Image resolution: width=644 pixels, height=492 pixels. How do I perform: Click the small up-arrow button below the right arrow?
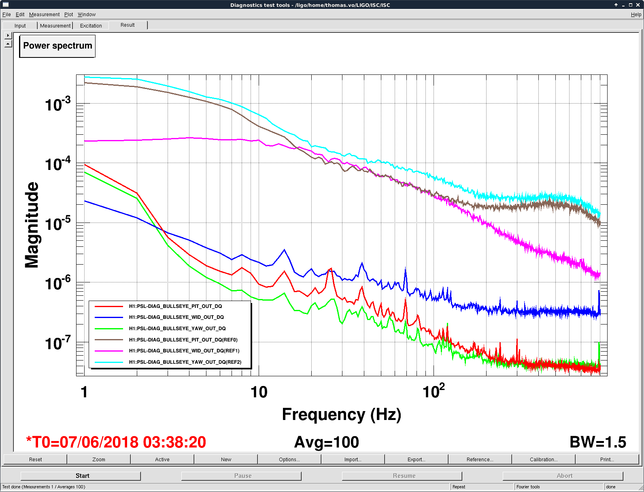(x=8, y=43)
